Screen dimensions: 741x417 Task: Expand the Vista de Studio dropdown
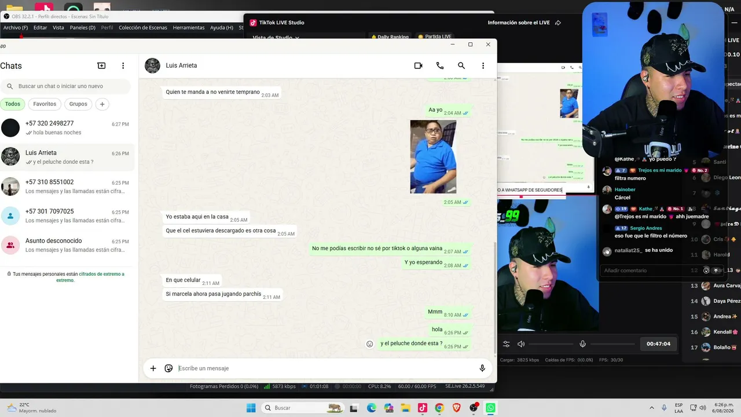click(276, 38)
